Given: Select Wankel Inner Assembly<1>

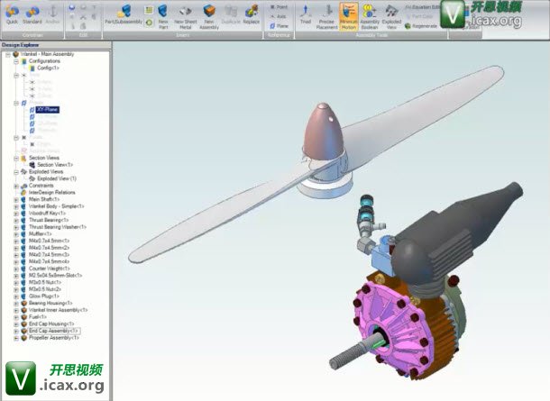Looking at the screenshot, I should click(x=59, y=310).
